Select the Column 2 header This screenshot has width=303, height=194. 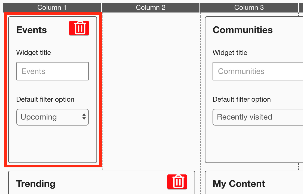click(x=151, y=7)
